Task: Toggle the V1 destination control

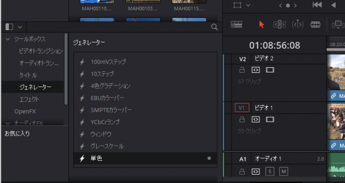Action: (x=242, y=108)
